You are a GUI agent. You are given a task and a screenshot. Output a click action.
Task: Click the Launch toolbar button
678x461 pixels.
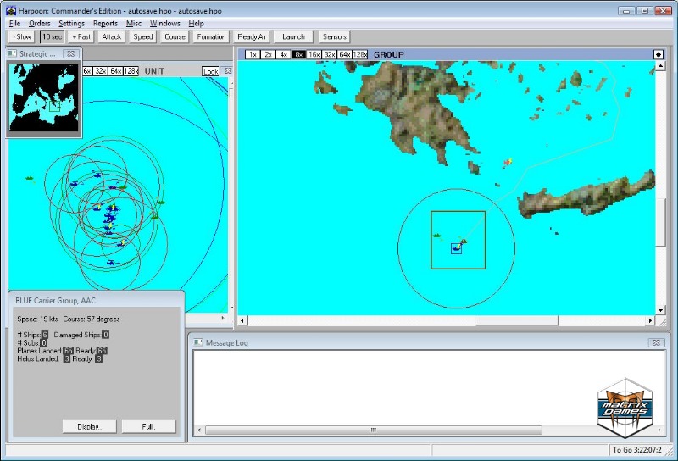tap(293, 36)
